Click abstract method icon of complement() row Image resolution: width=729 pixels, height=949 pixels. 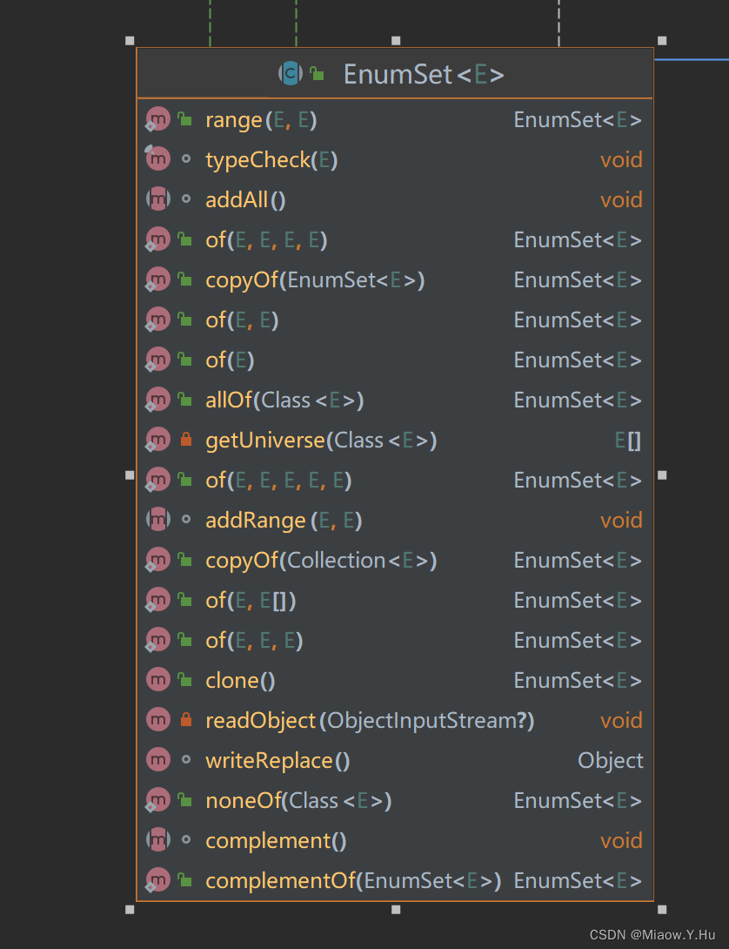(x=158, y=840)
